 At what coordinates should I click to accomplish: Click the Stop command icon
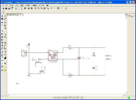[58, 8]
